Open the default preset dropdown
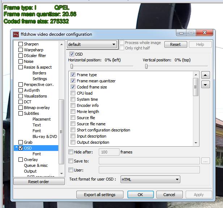Image resolution: width=223 pixels, height=208 pixels. [x=92, y=44]
